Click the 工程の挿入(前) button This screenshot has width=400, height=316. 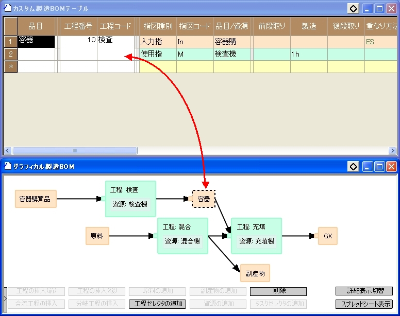click(37, 291)
